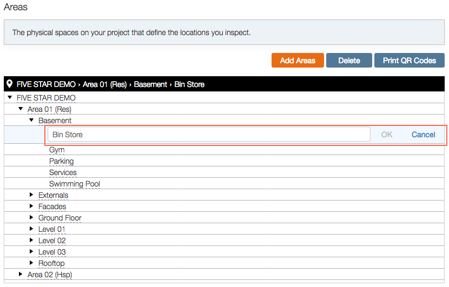
Task: Click the Delete button
Action: point(349,61)
